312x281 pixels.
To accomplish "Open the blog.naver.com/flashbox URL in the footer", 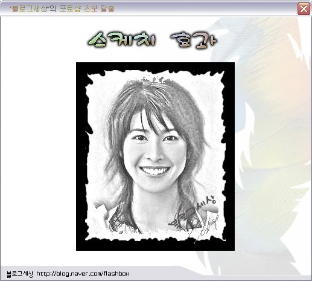I will [83, 274].
